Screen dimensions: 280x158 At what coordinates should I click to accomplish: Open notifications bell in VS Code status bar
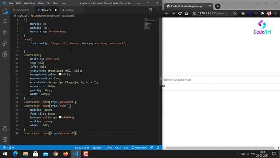click(158, 147)
